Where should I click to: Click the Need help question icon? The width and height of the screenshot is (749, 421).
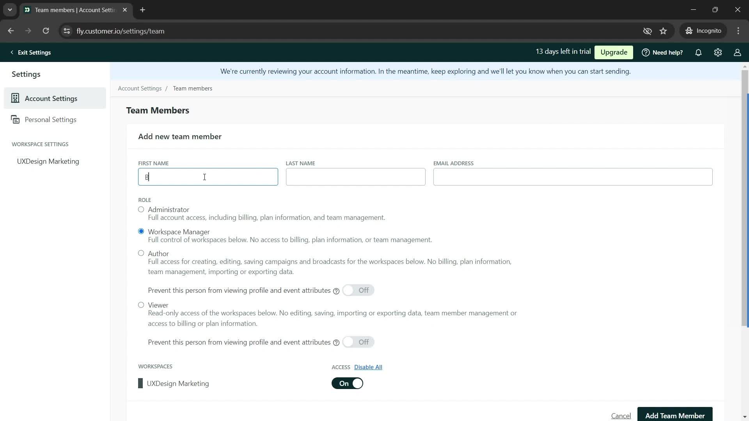(x=646, y=52)
